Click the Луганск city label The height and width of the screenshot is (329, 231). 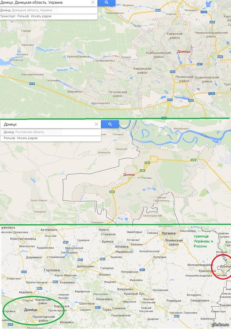(x=169, y=233)
